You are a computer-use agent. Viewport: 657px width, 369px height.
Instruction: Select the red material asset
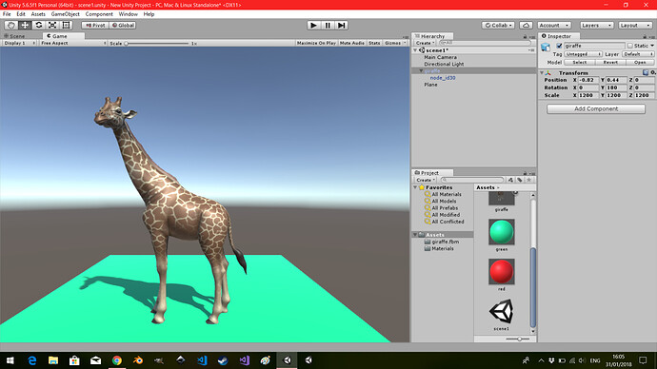pos(502,272)
